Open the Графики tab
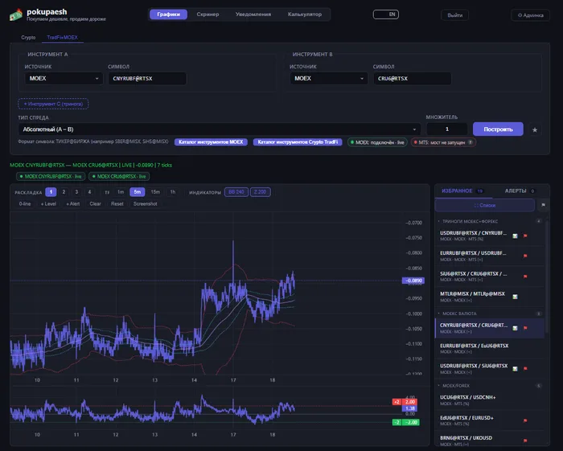The width and height of the screenshot is (563, 451). click(168, 14)
